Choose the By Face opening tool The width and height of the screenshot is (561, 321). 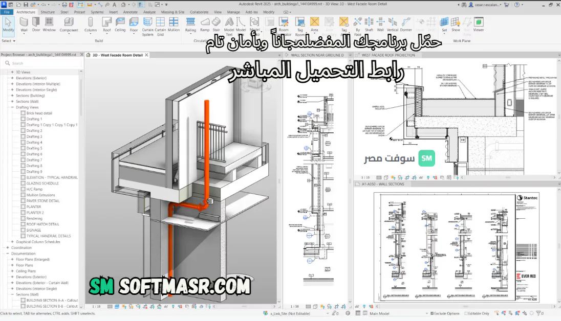click(x=357, y=27)
